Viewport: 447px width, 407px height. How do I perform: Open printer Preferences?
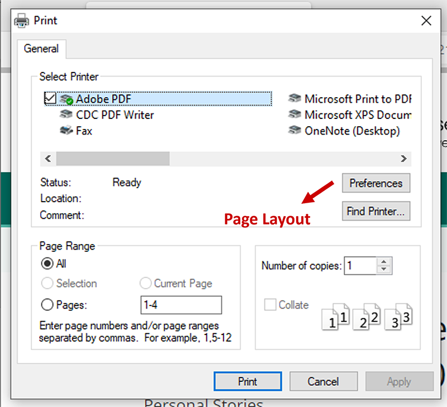pos(375,183)
